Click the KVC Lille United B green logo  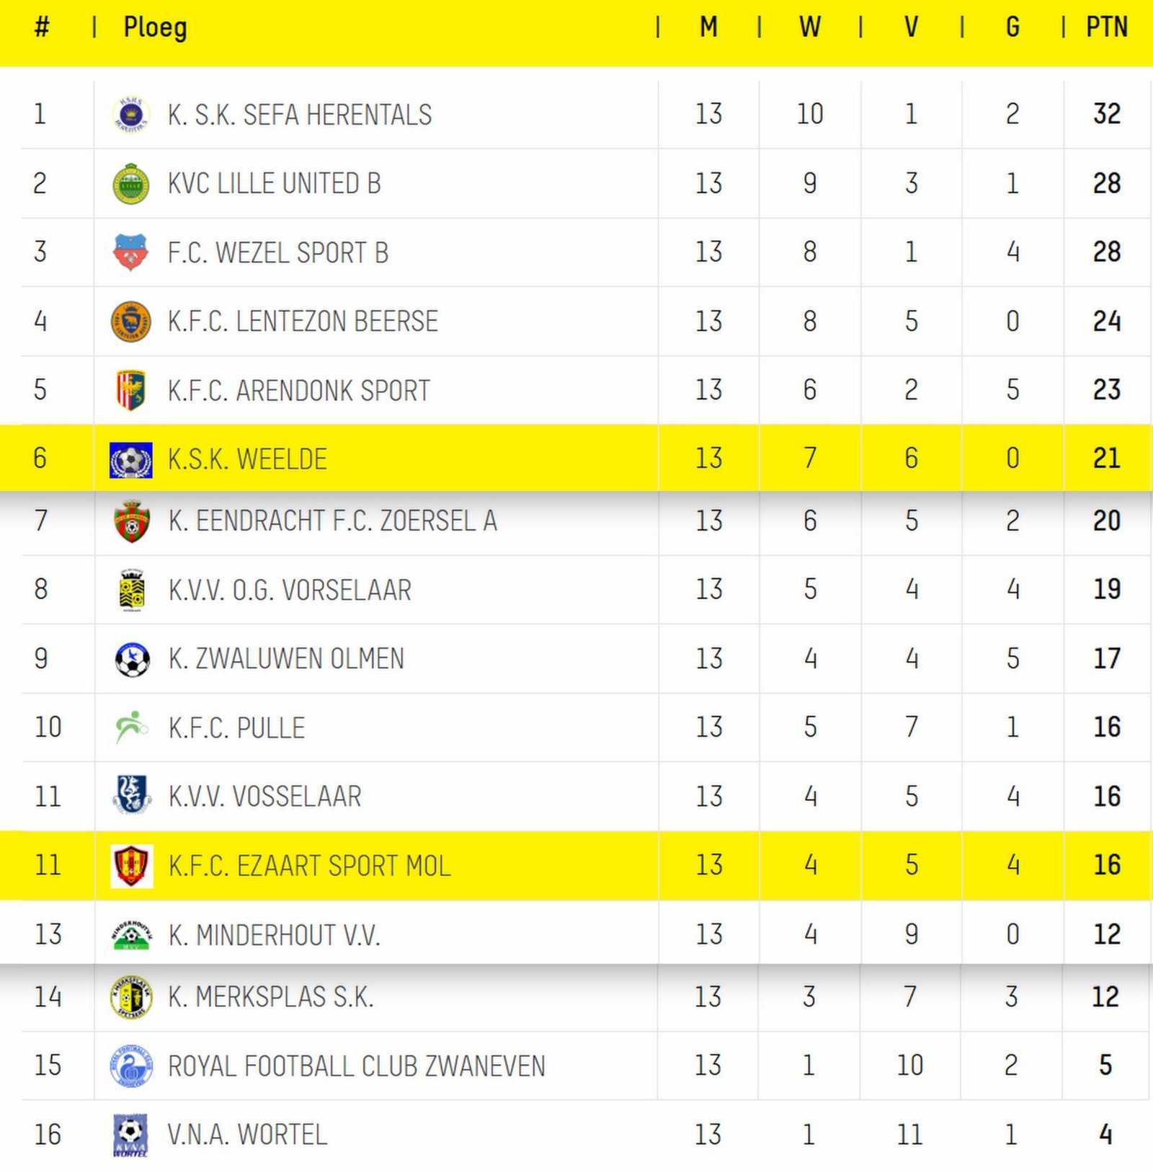point(131,184)
